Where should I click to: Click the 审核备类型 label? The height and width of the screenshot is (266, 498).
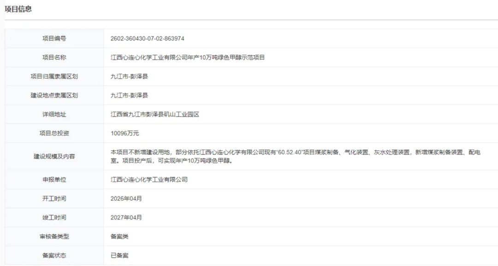click(x=54, y=236)
